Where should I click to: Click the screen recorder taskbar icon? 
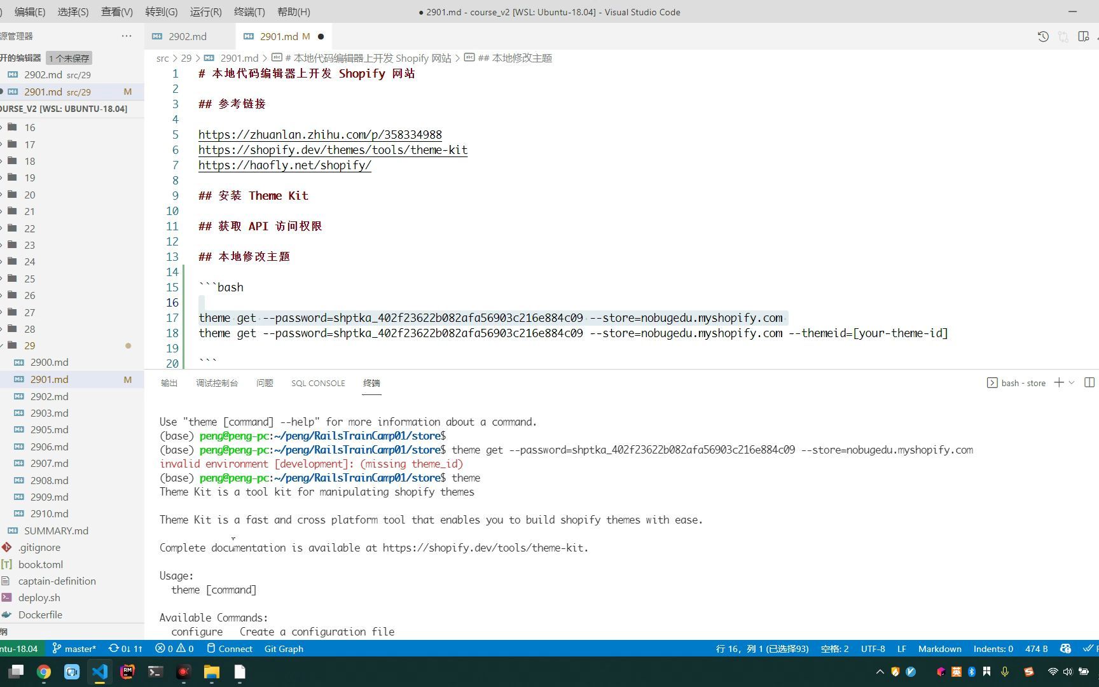pyautogui.click(x=183, y=672)
